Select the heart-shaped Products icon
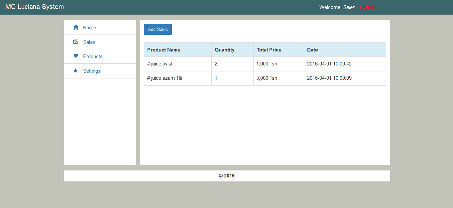Screen dimensions: 453x208 (x=75, y=56)
